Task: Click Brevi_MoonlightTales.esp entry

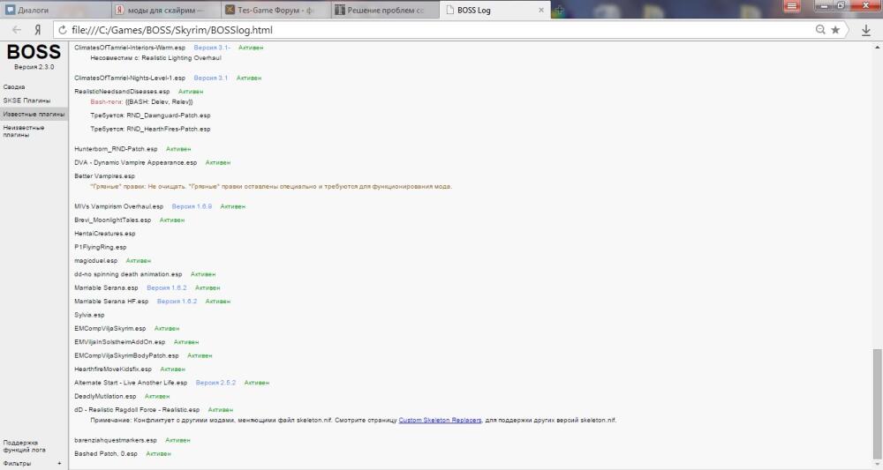Action: pos(113,220)
